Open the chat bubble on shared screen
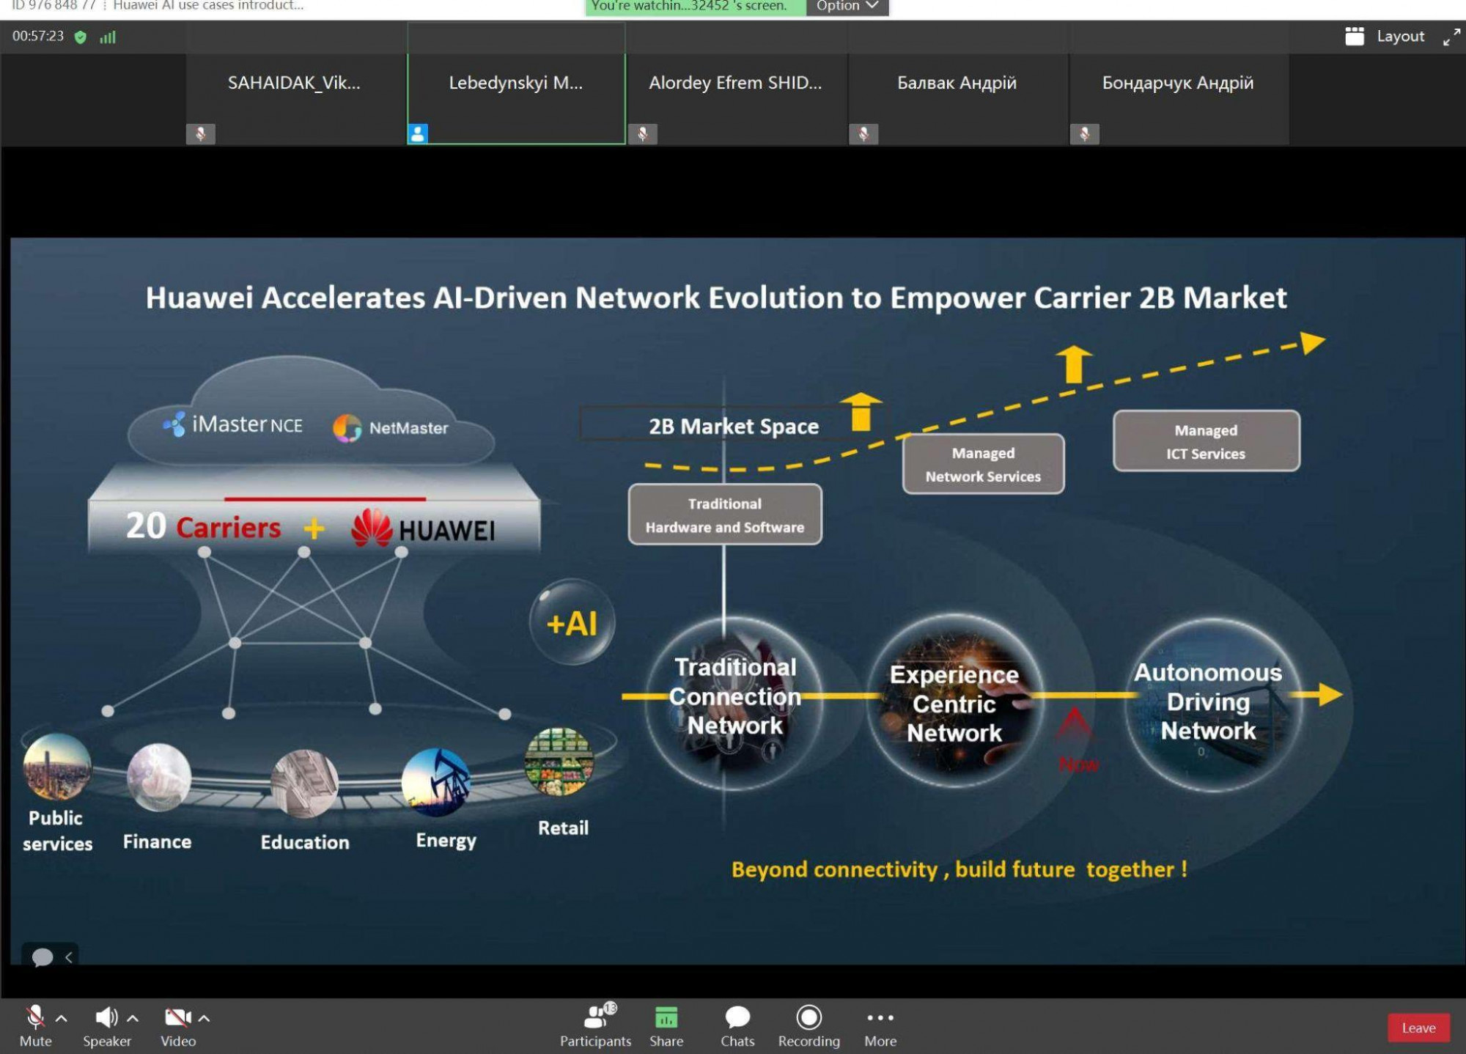This screenshot has height=1054, width=1466. 42,957
